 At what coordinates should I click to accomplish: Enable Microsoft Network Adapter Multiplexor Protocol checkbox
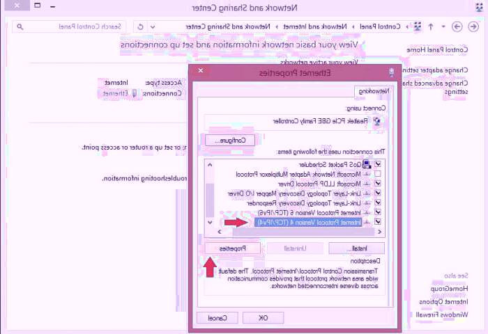(x=377, y=173)
